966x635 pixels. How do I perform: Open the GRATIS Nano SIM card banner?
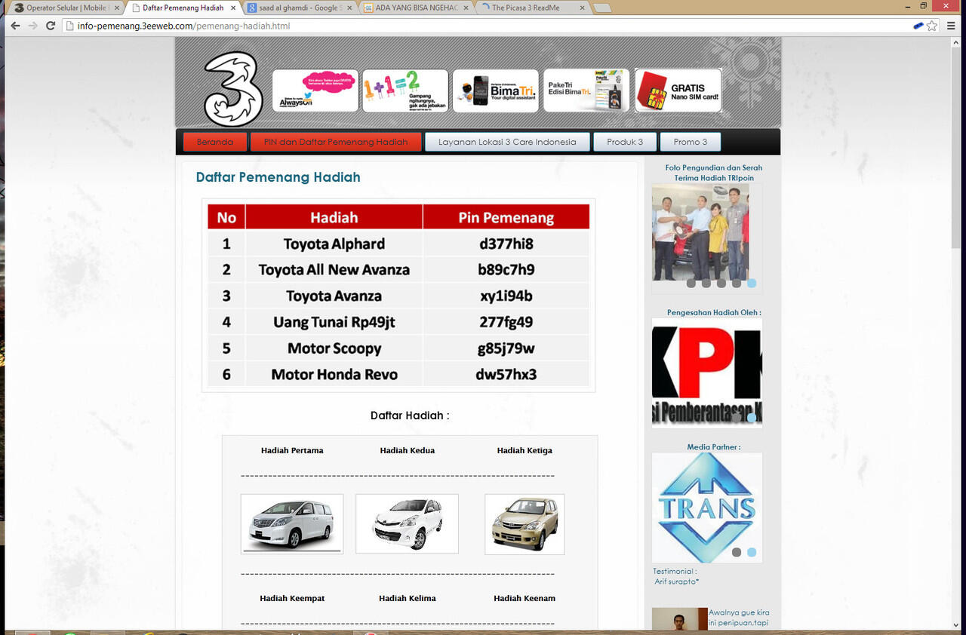tap(678, 90)
